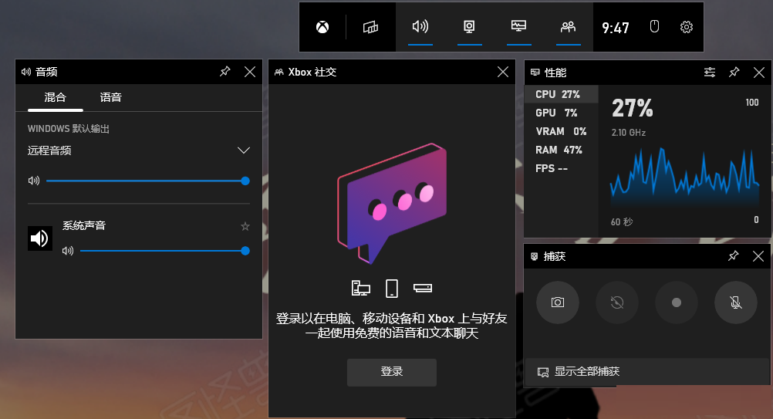The image size is (773, 419).
Task: Click the 登录 sign-in button
Action: [x=392, y=372]
